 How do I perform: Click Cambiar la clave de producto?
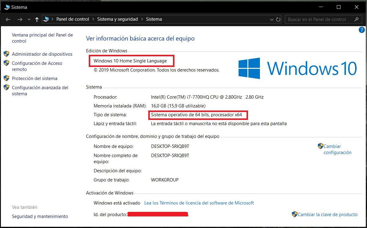coord(327,215)
